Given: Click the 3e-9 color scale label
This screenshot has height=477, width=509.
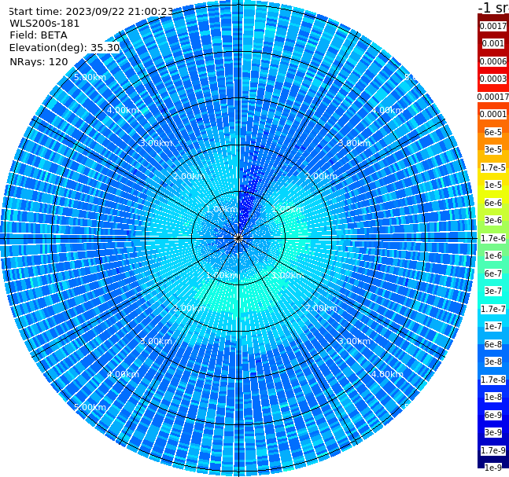Looking at the screenshot, I should point(493,432).
